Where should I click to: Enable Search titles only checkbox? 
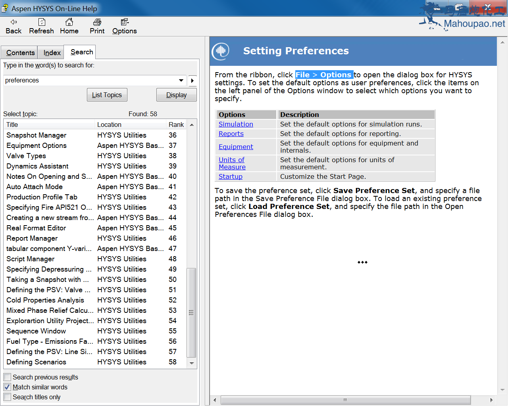[7, 397]
